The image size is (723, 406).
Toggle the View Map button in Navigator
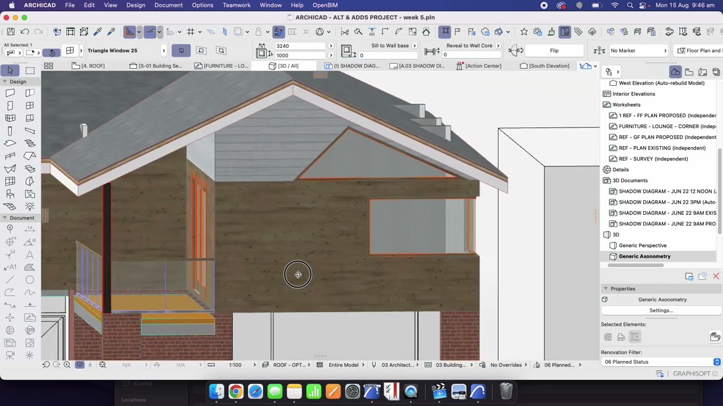click(689, 72)
